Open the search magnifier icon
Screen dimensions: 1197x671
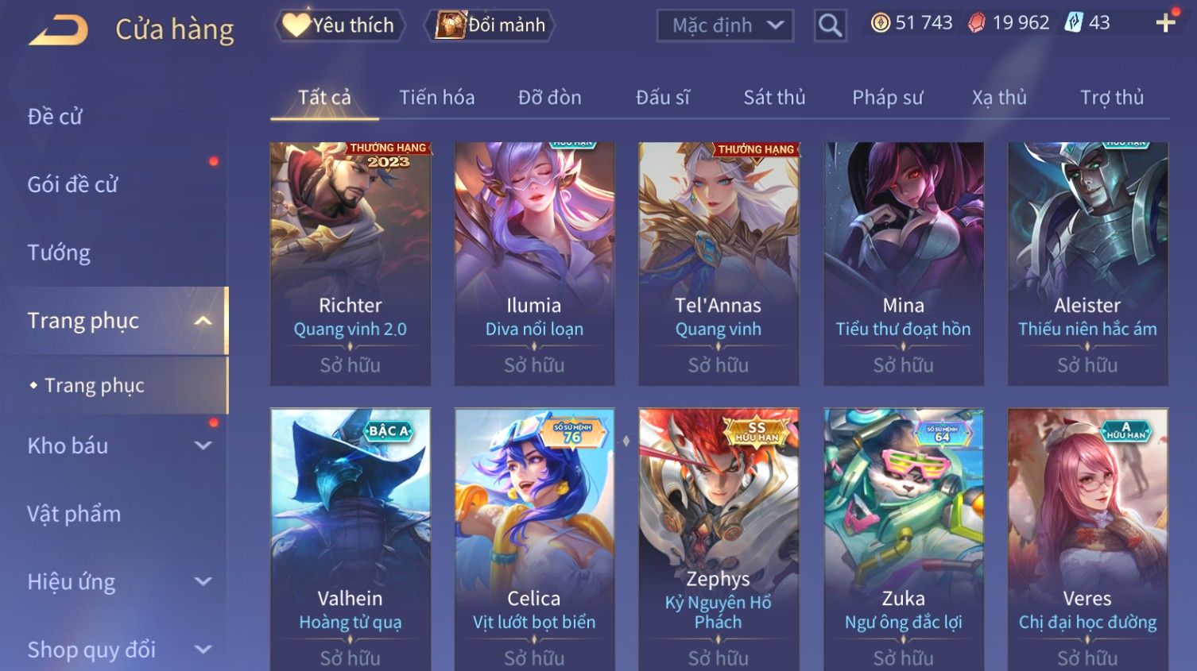[x=830, y=25]
